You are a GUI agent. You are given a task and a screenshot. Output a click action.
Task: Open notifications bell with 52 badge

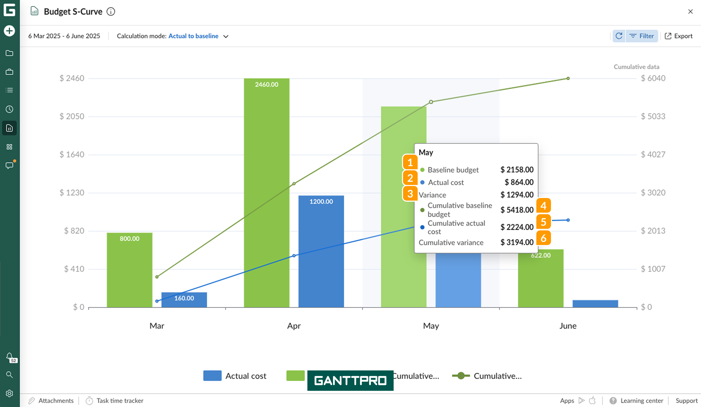point(9,357)
